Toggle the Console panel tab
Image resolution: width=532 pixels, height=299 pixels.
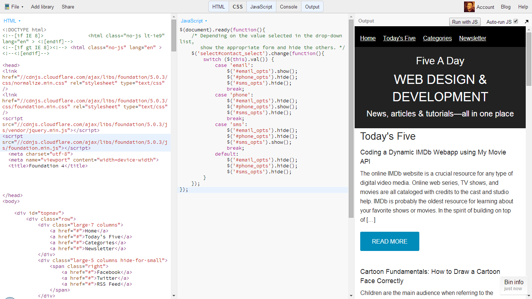point(289,7)
